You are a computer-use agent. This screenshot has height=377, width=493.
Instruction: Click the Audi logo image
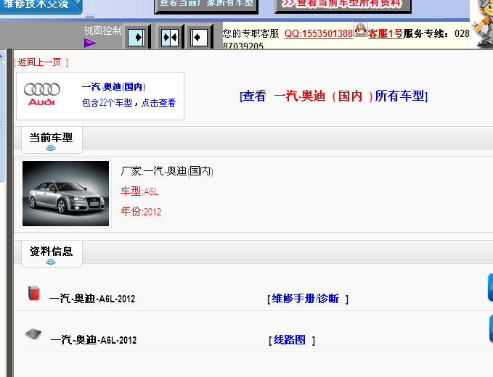42,94
